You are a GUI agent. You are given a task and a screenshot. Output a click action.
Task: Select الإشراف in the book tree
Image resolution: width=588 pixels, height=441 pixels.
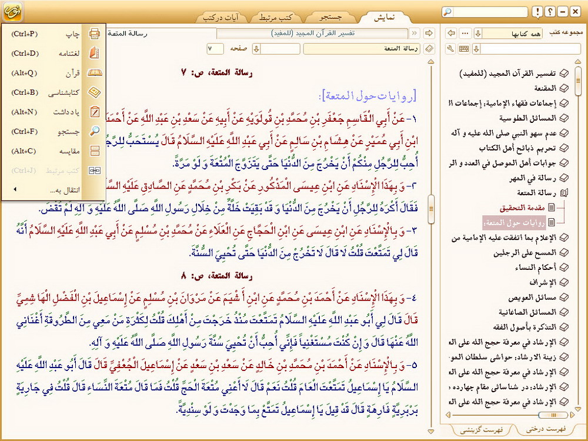[543, 282]
